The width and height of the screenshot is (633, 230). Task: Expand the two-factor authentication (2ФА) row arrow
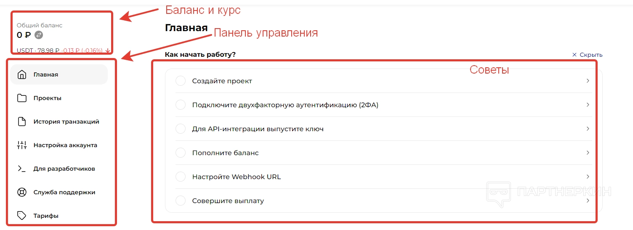pyautogui.click(x=588, y=105)
